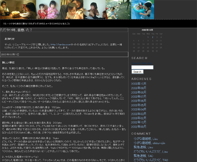Click the header photo of child at lamp-lit table
The width and height of the screenshot is (197, 162).
pos(18,10)
